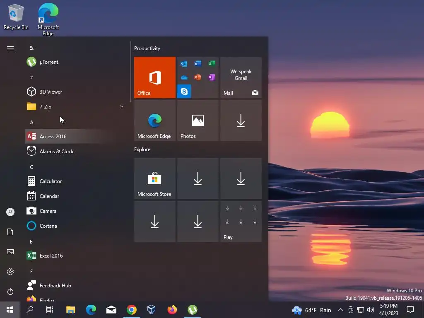Open the Microsoft Store tile

point(155,178)
